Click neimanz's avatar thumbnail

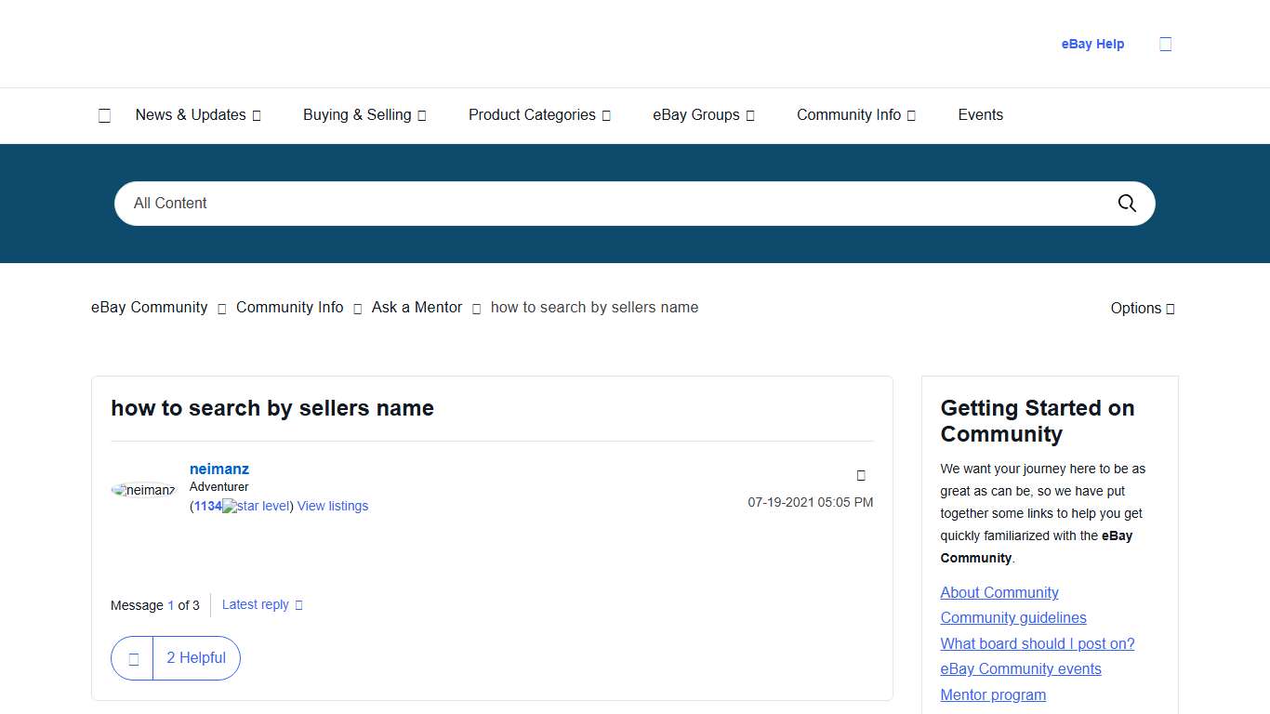tap(142, 490)
